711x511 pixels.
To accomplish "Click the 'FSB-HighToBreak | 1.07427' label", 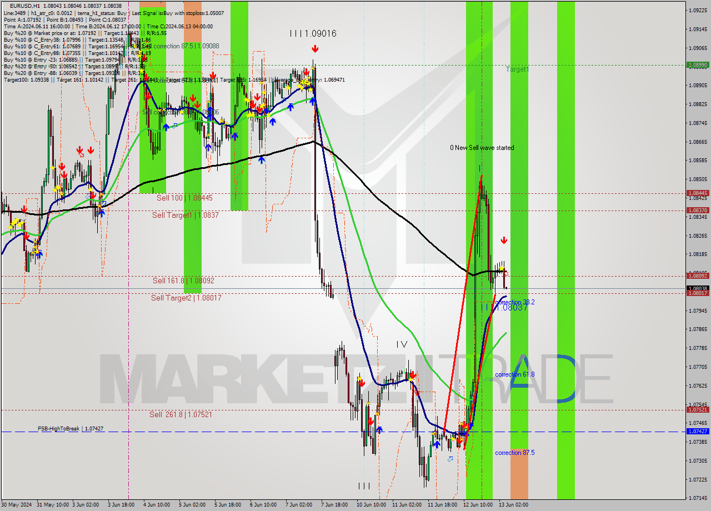I will (x=71, y=429).
